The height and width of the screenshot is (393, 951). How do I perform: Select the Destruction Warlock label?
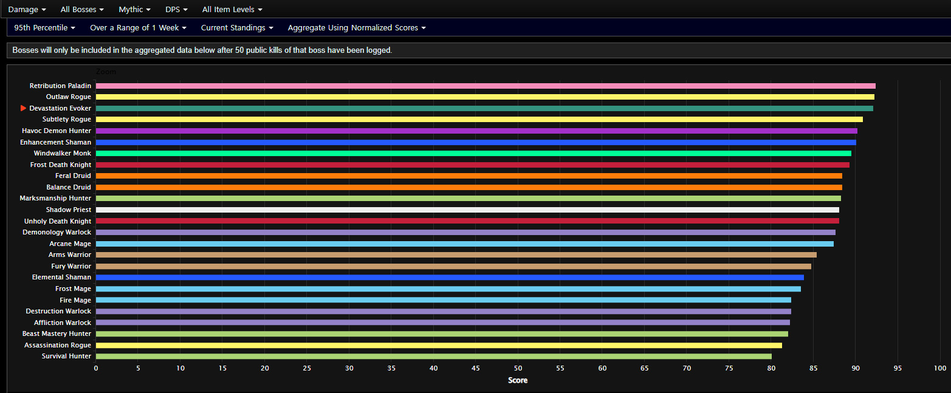click(x=58, y=311)
